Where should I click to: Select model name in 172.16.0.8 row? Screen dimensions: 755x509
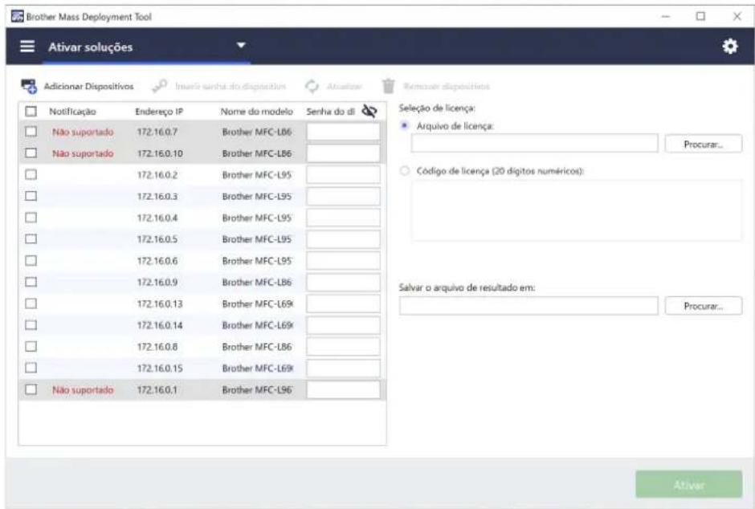pos(257,347)
